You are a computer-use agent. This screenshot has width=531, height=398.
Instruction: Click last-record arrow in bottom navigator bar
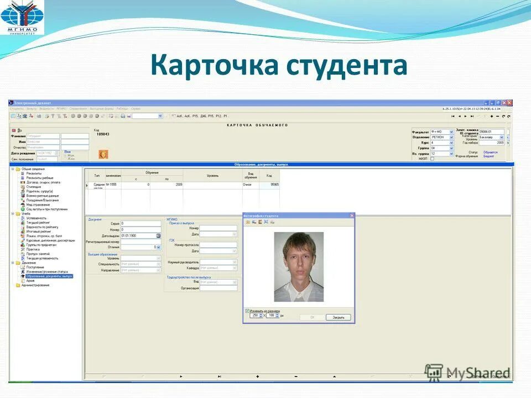tap(220, 376)
